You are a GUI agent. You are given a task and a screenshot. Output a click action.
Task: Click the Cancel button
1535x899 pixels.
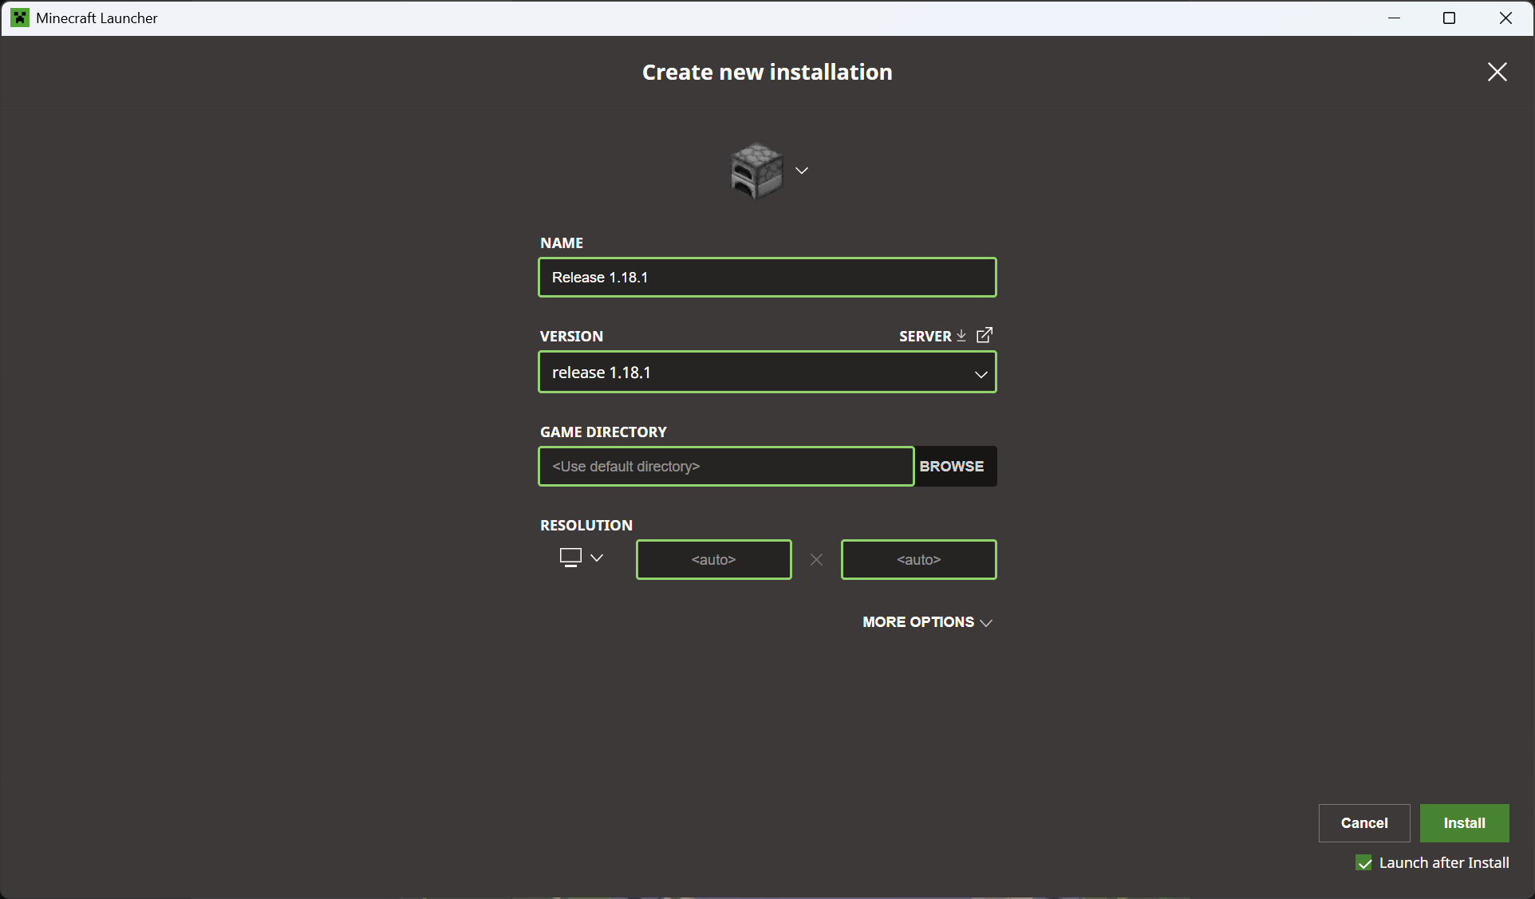point(1363,823)
